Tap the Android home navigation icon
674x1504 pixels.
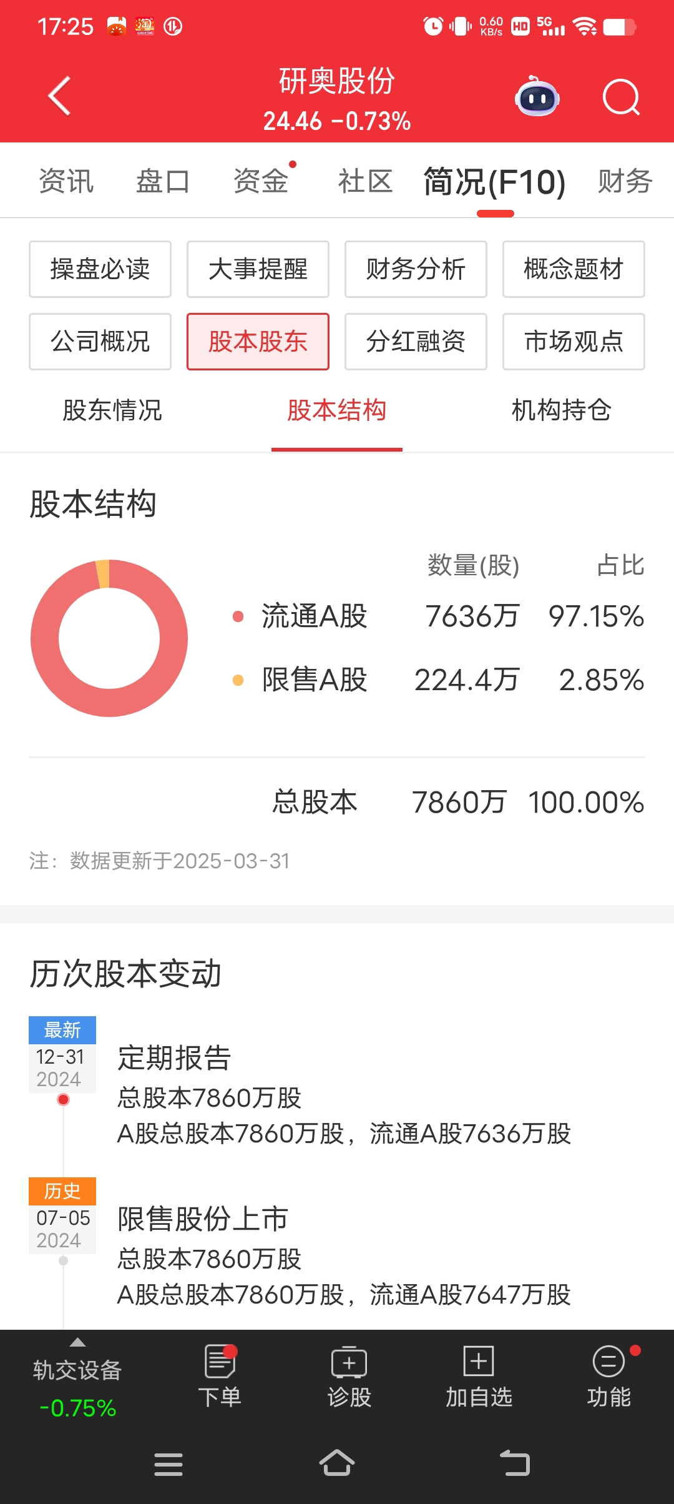point(337,1463)
